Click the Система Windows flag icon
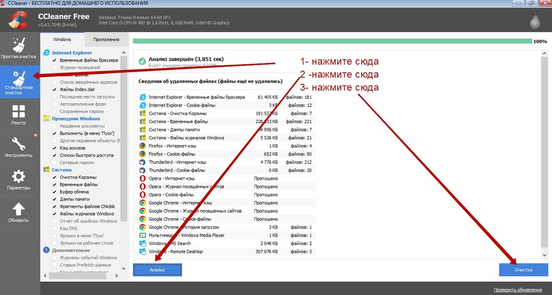The image size is (552, 295). coord(46,170)
